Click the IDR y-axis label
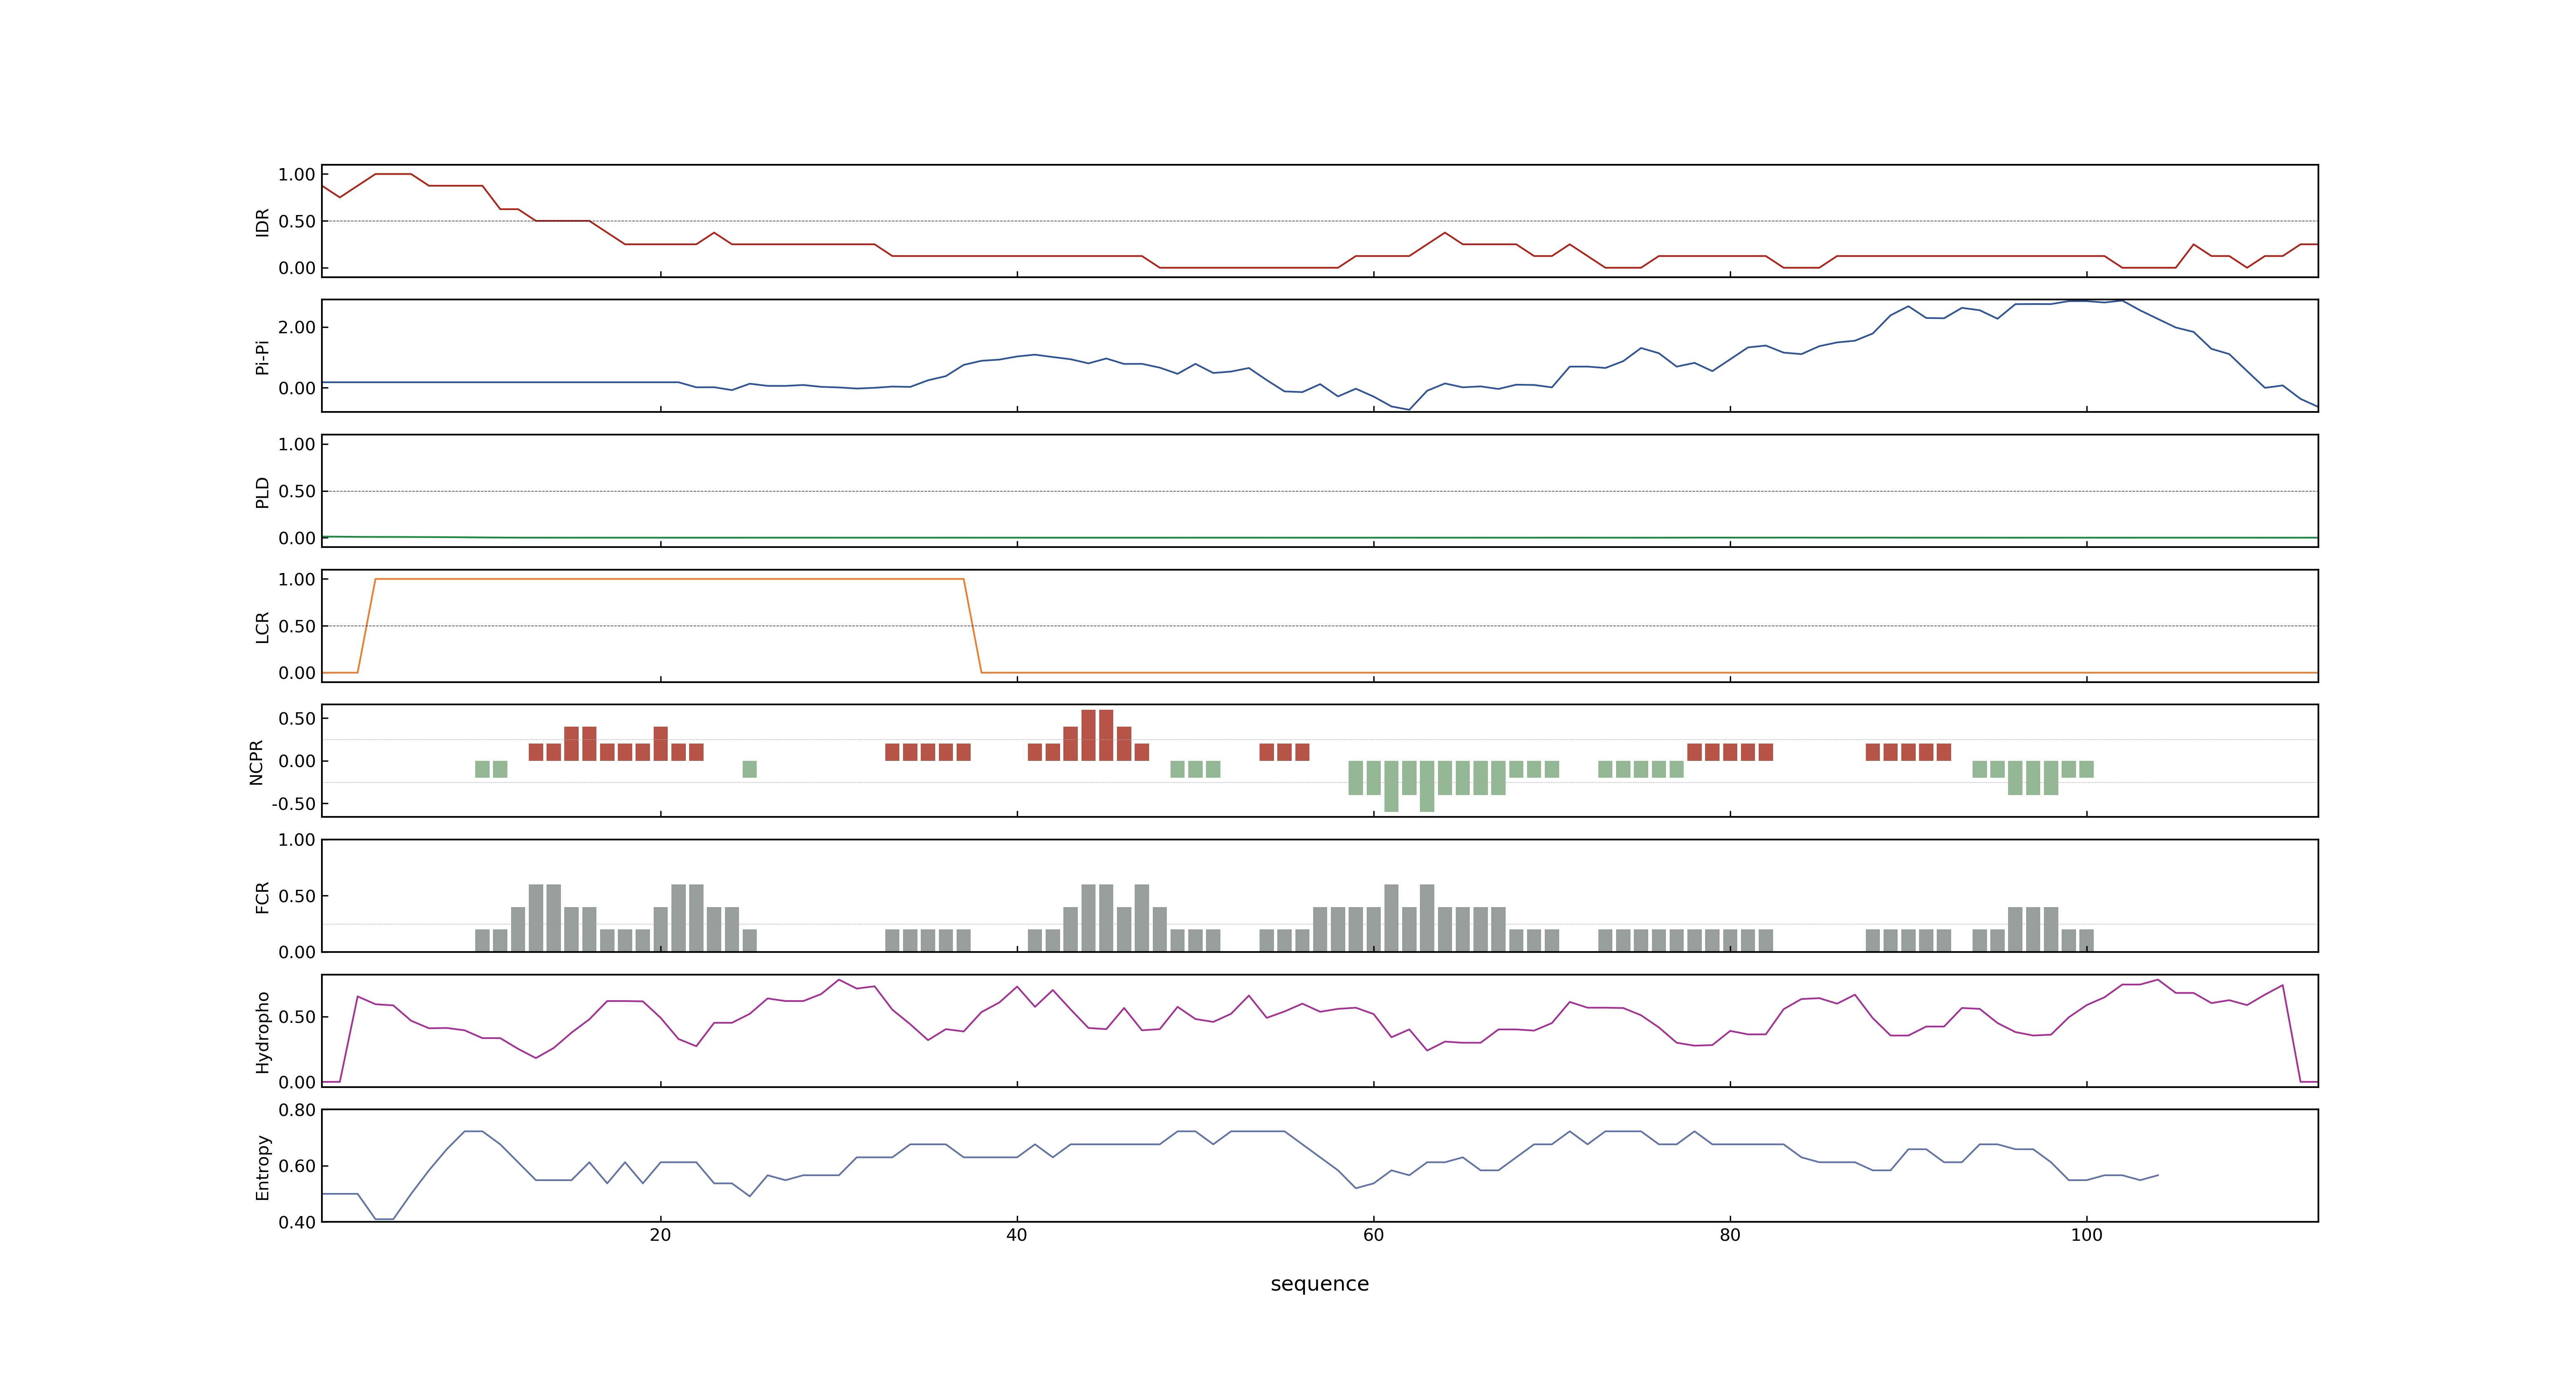This screenshot has height=1373, width=2576. click(262, 222)
